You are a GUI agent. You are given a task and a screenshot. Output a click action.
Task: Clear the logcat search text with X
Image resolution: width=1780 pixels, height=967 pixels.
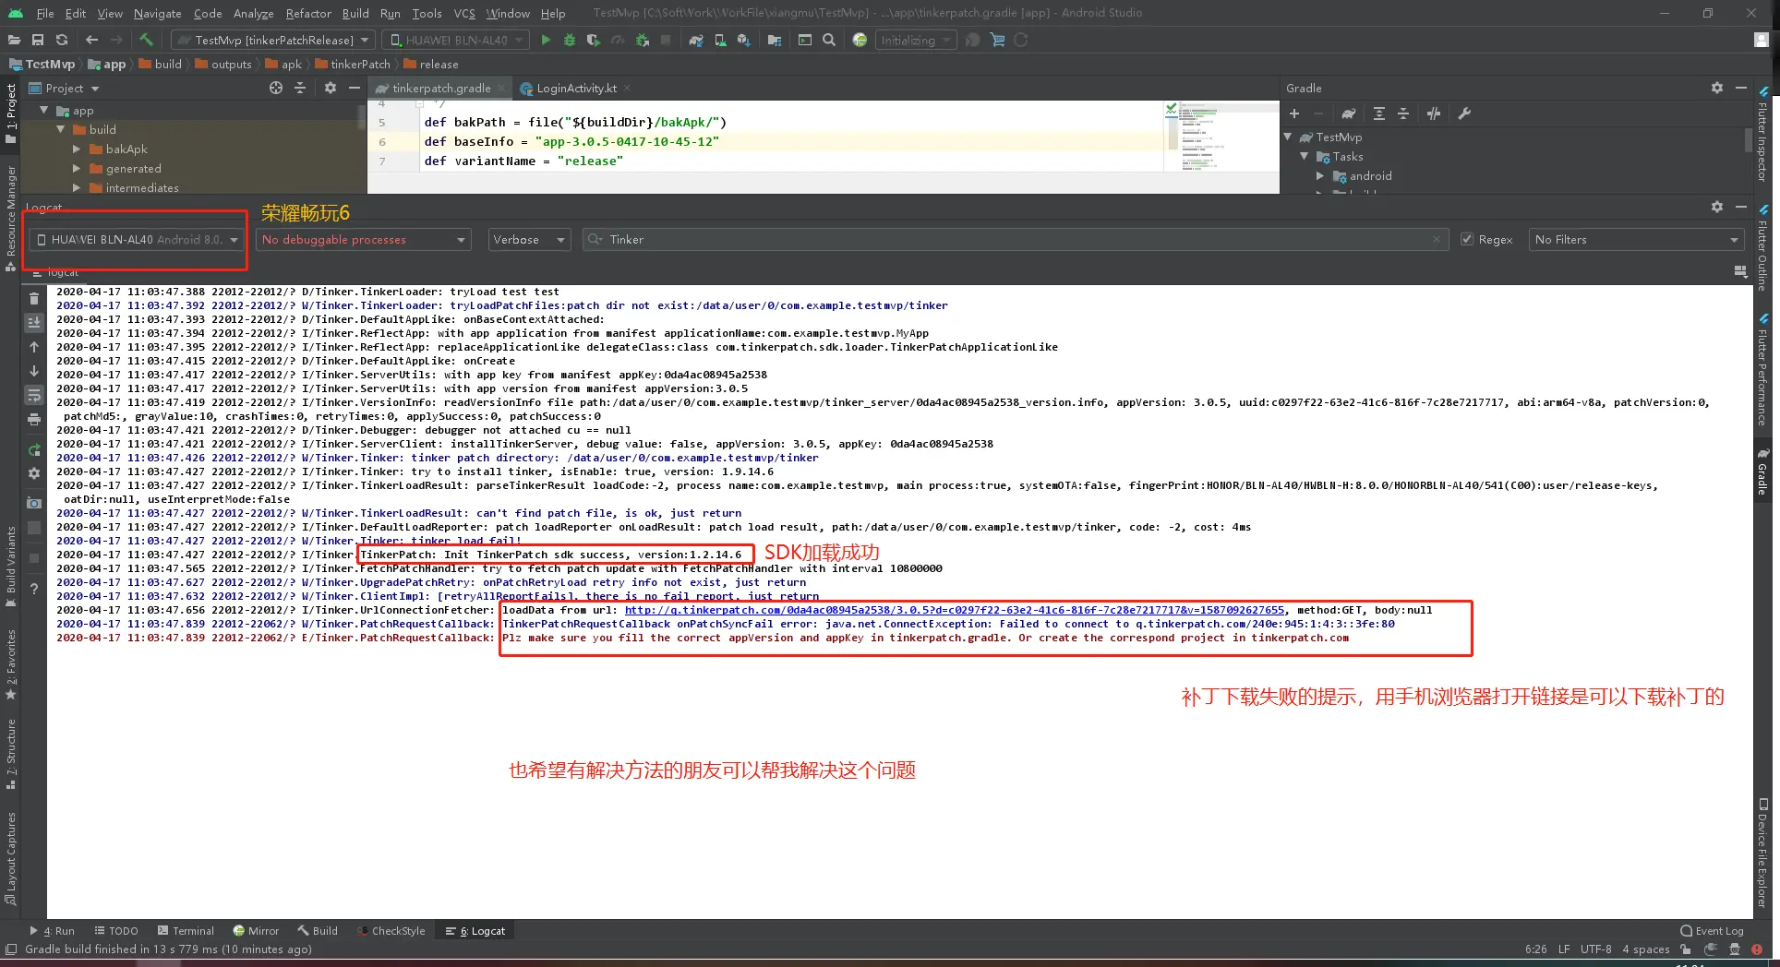pyautogui.click(x=1436, y=240)
